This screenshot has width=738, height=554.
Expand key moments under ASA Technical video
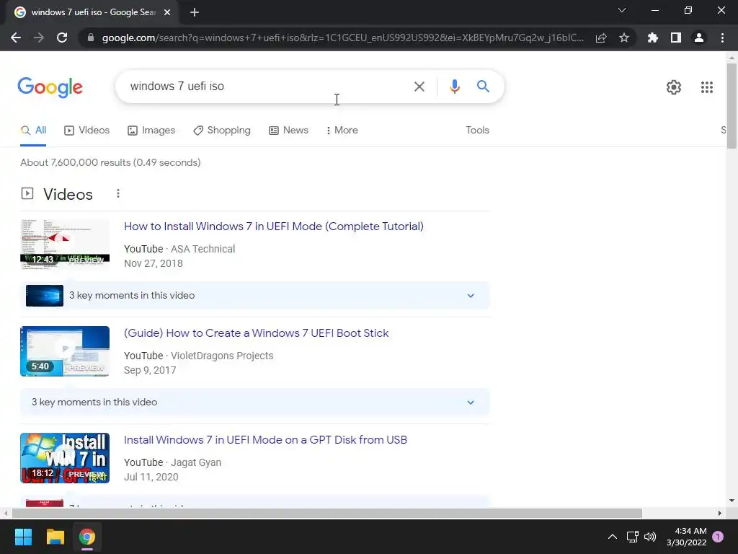(x=470, y=296)
